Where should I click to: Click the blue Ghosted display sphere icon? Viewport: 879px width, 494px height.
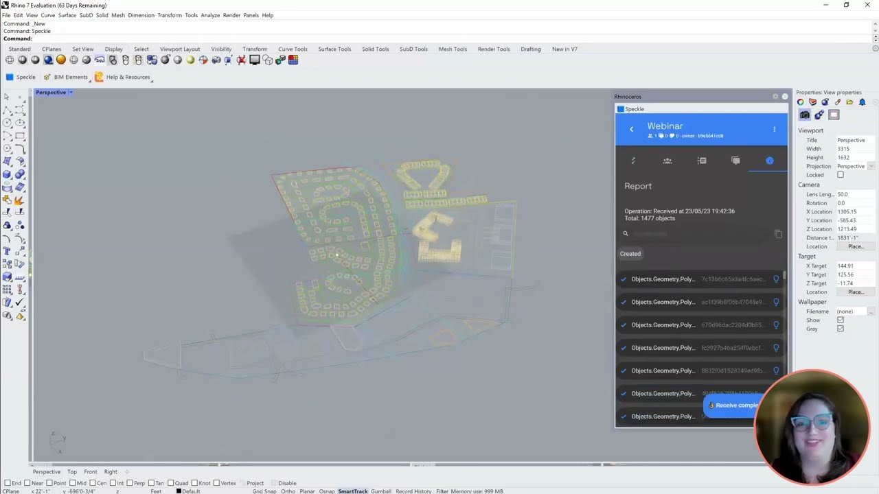48,60
